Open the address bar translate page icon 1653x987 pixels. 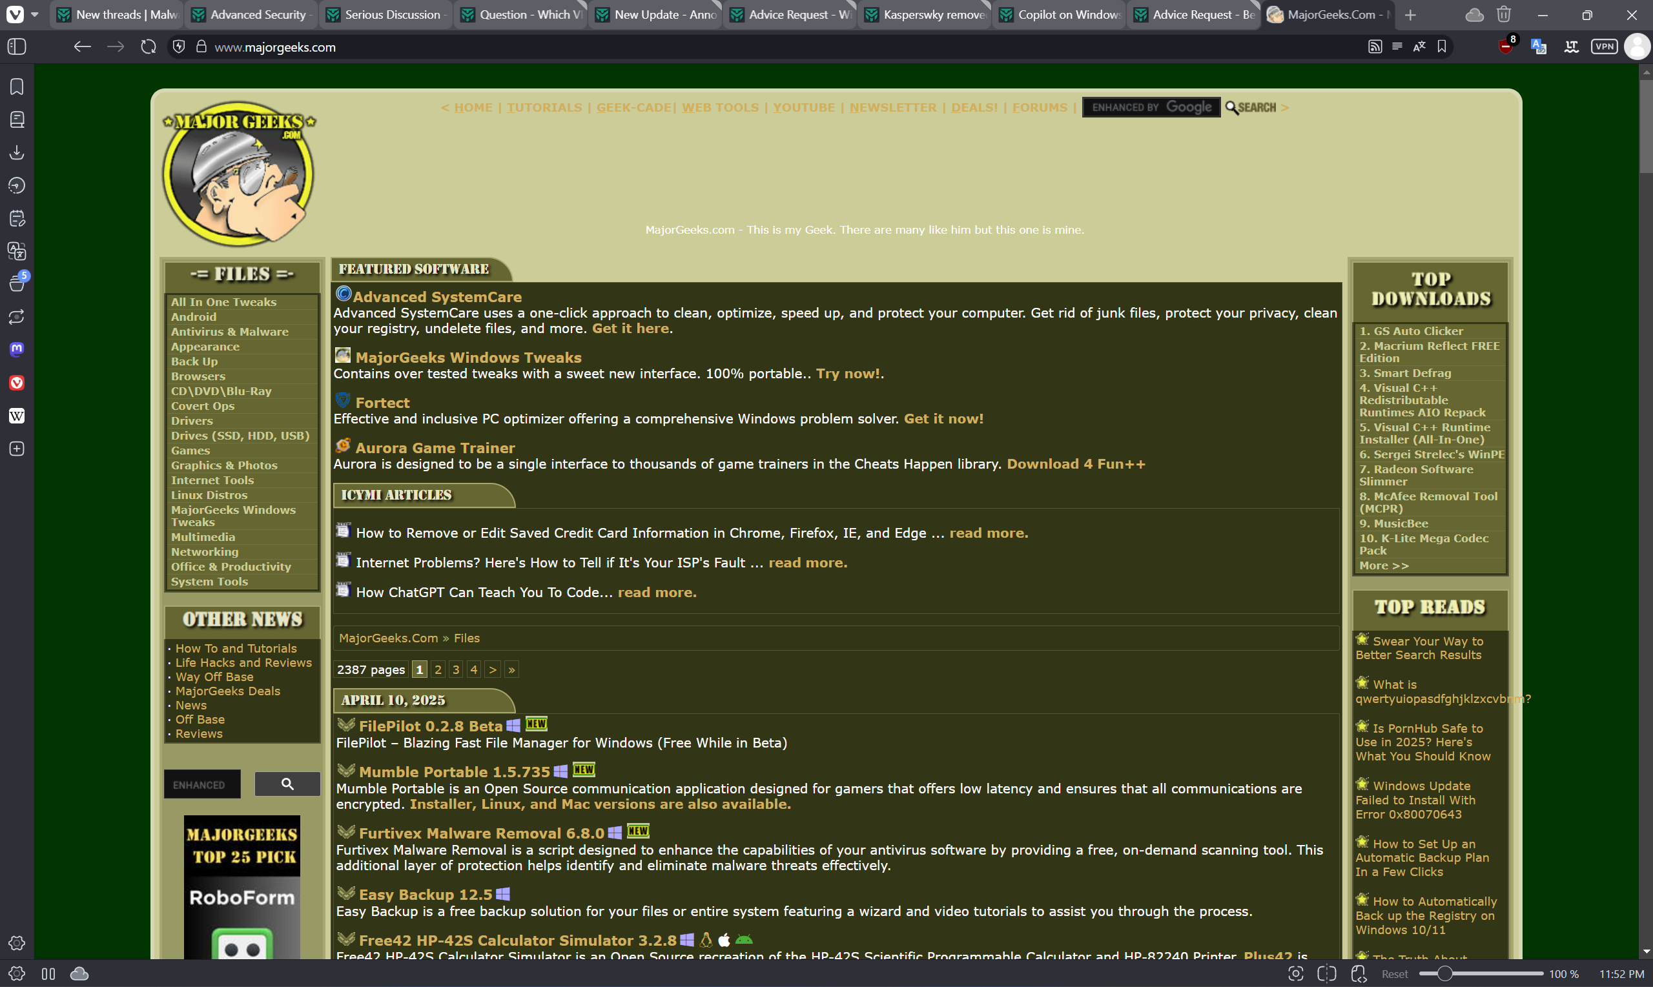pyautogui.click(x=1419, y=46)
